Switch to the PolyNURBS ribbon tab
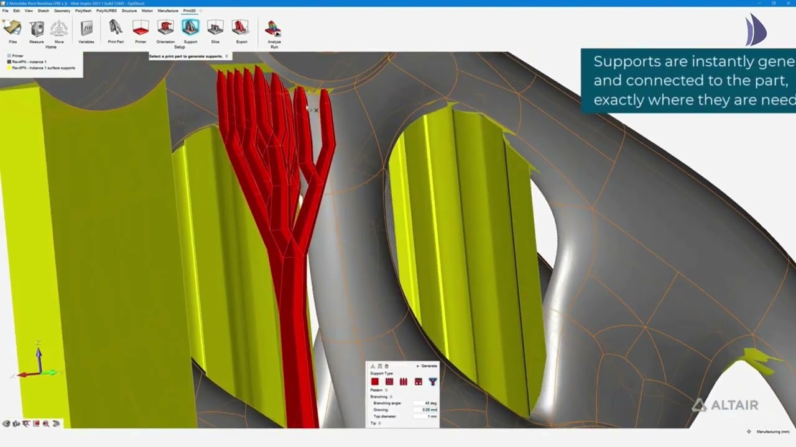Viewport: 796px width, 447px height. (x=106, y=11)
